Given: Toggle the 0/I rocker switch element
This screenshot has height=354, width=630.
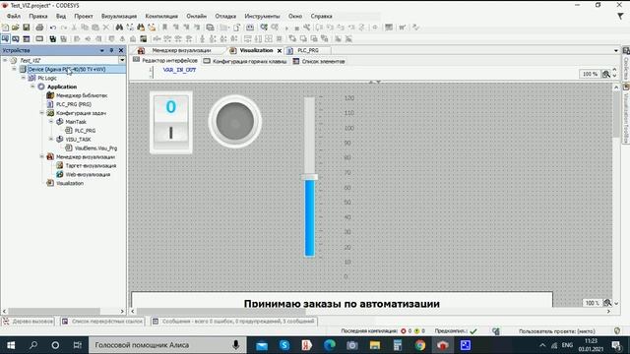Looking at the screenshot, I should point(171,122).
